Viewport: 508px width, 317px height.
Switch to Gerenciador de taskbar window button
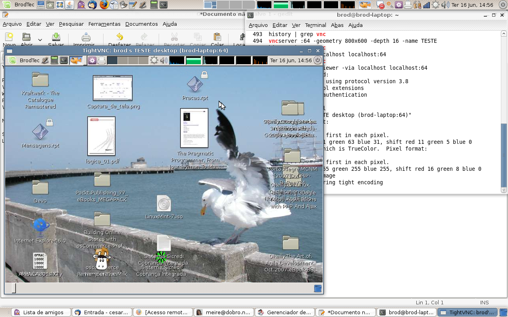[x=284, y=312]
